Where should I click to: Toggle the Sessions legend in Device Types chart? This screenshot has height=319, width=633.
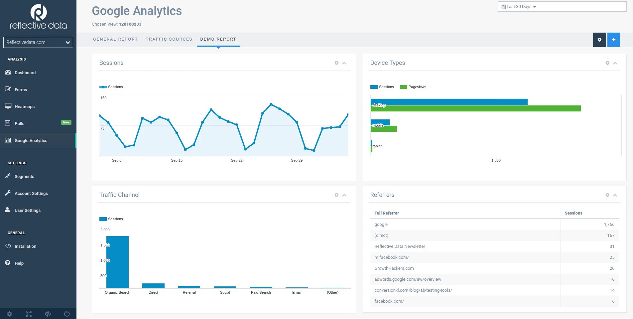(x=382, y=87)
